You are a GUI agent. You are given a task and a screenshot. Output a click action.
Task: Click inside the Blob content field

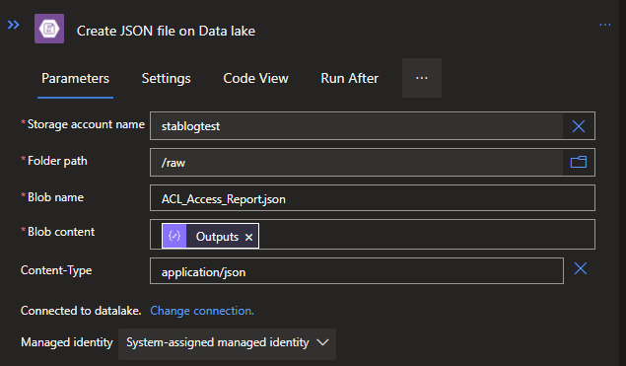(427, 235)
